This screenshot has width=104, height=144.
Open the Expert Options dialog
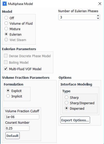point(75,120)
